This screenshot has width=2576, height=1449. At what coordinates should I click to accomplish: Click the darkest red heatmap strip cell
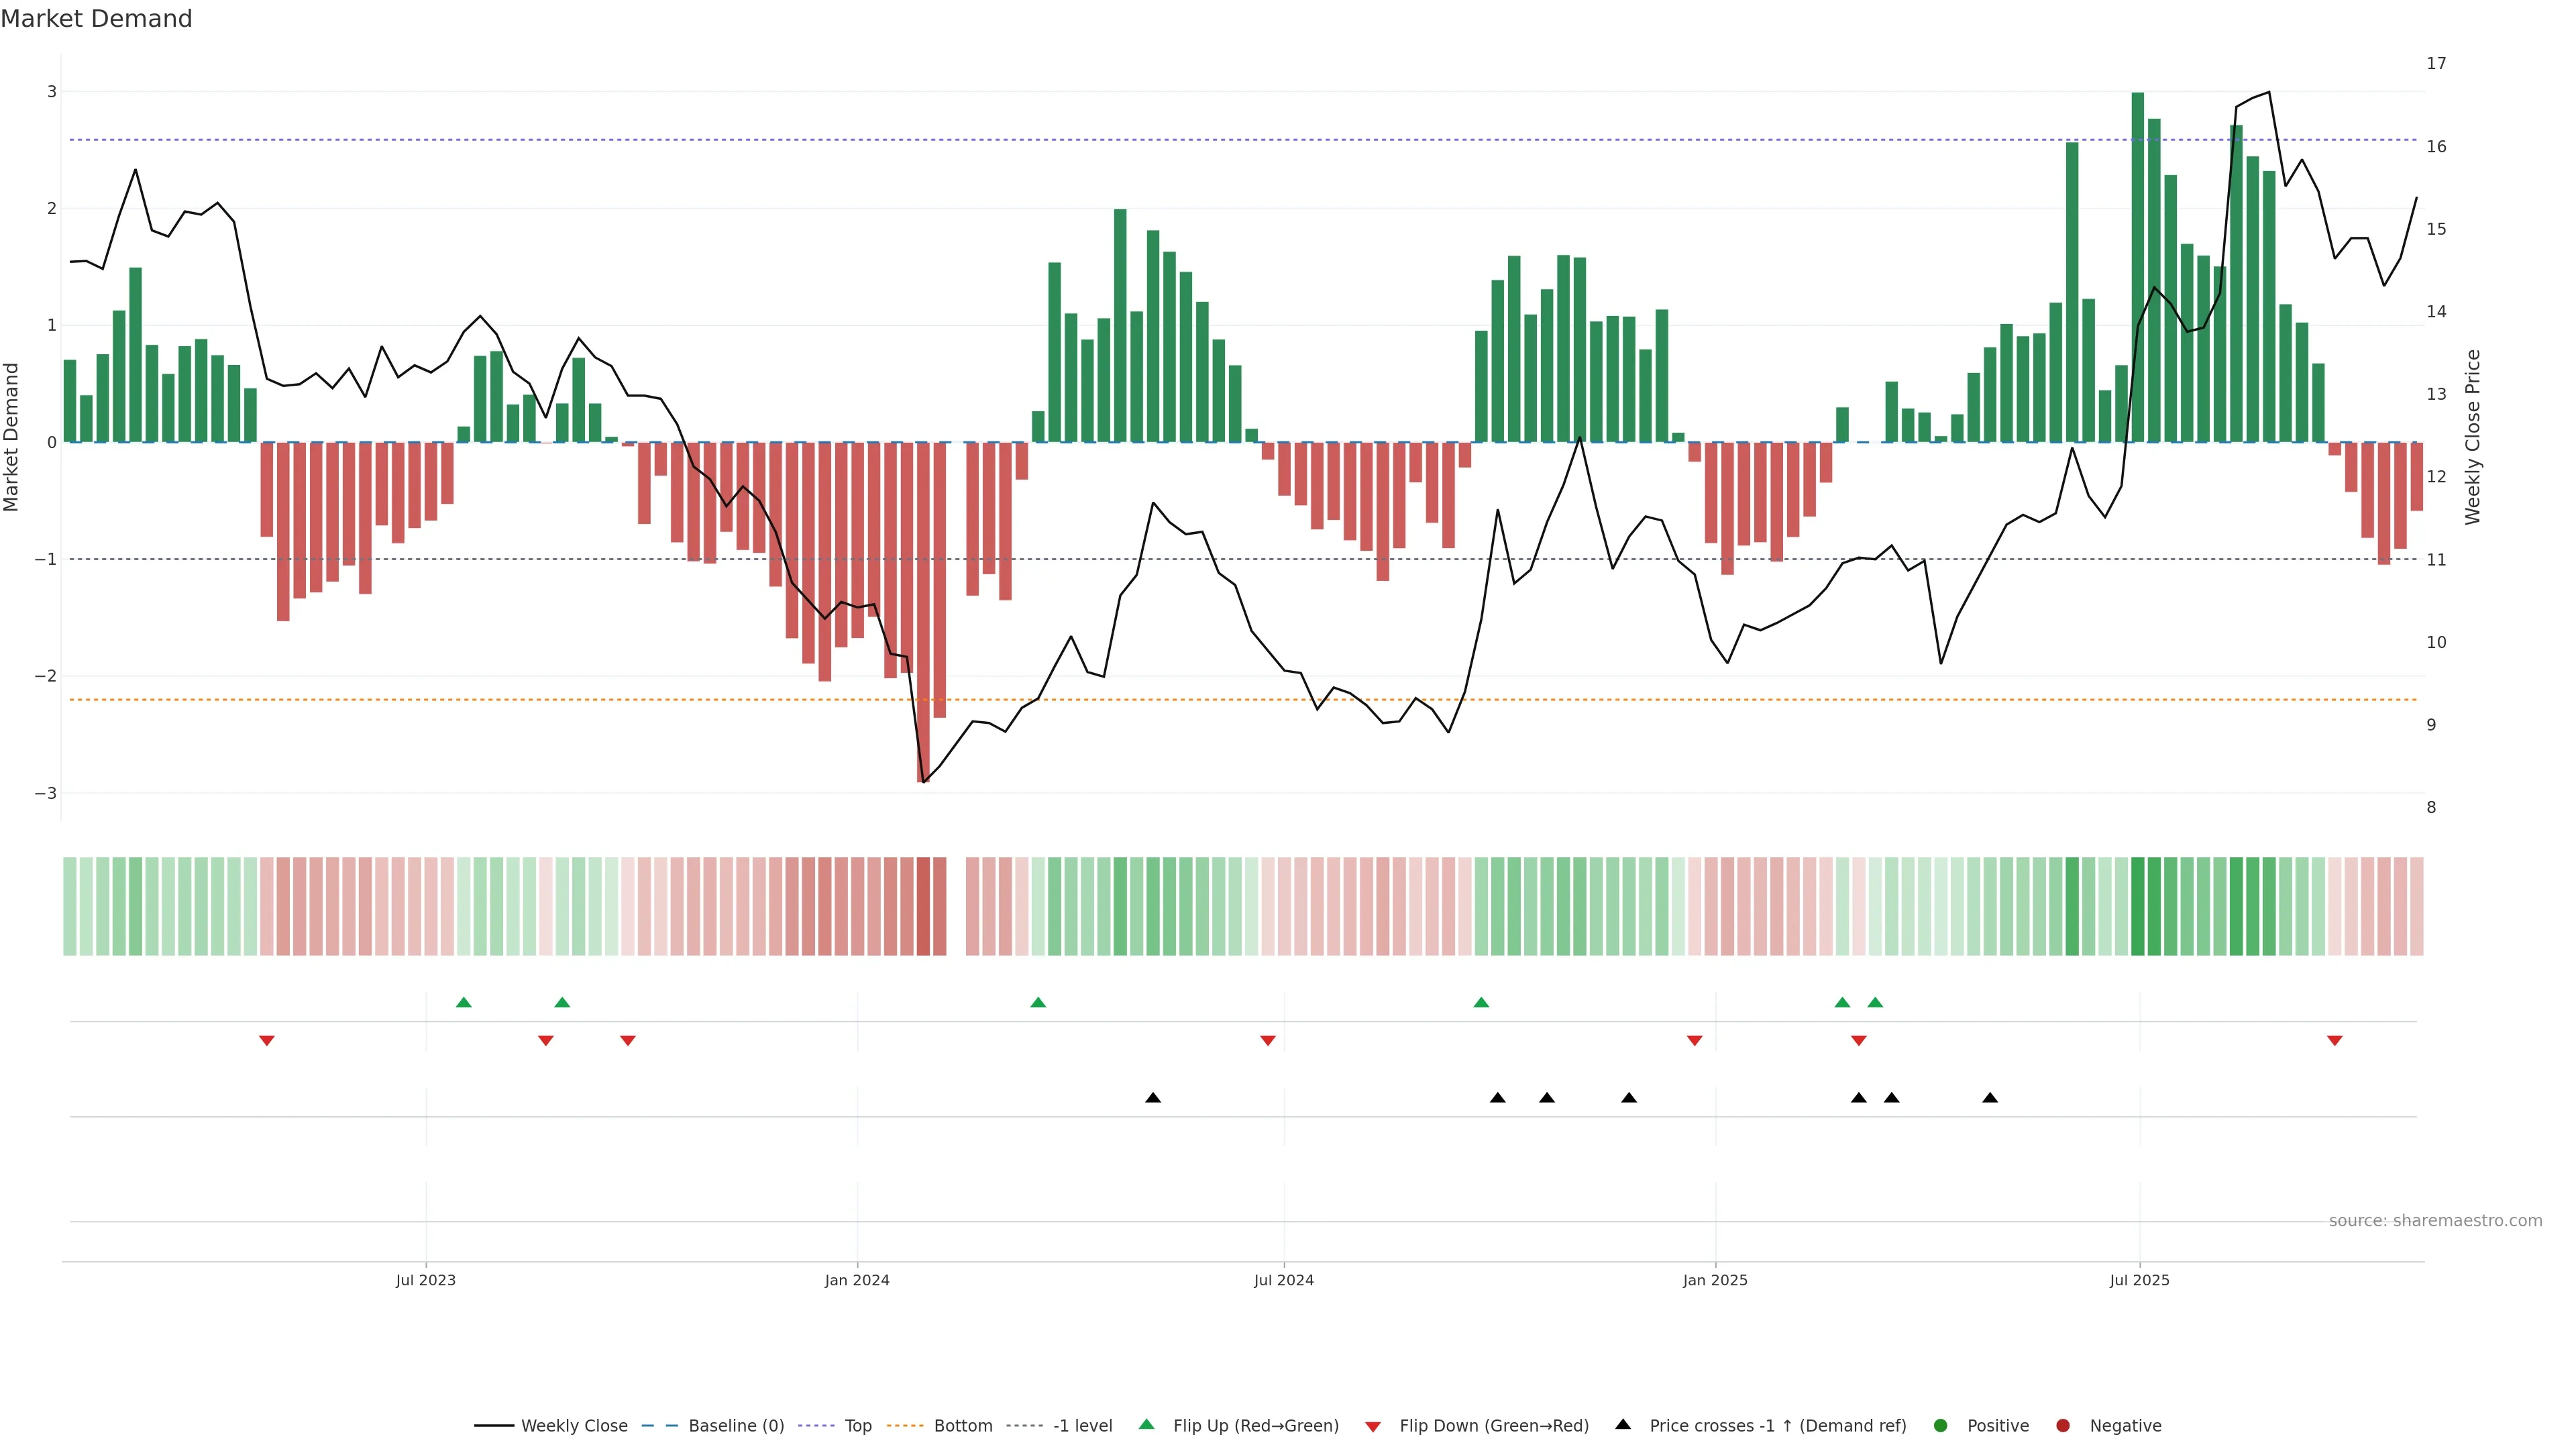click(x=923, y=906)
